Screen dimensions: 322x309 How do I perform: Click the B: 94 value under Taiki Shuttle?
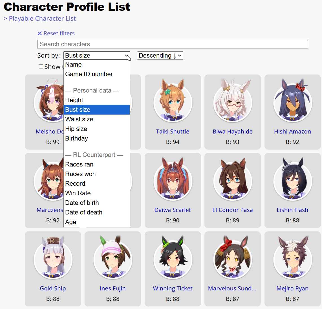pyautogui.click(x=173, y=142)
